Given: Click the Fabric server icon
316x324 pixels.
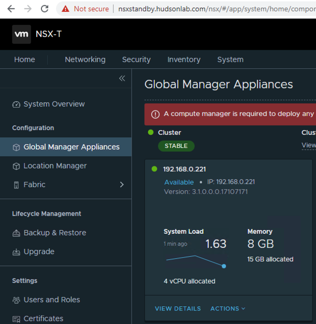Looking at the screenshot, I should 16,185.
